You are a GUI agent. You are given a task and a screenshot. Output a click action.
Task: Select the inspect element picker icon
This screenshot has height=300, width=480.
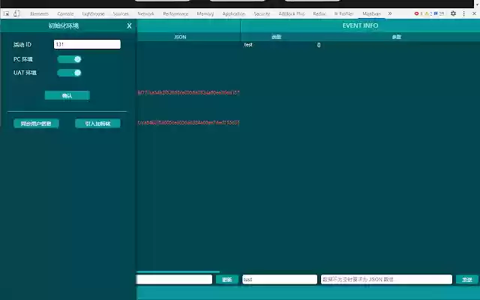pyautogui.click(x=6, y=13)
